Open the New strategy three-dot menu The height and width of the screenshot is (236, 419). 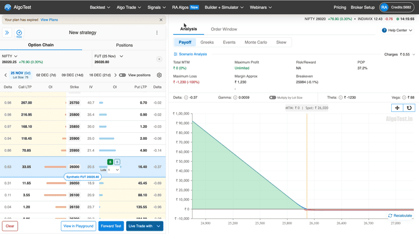point(157,32)
